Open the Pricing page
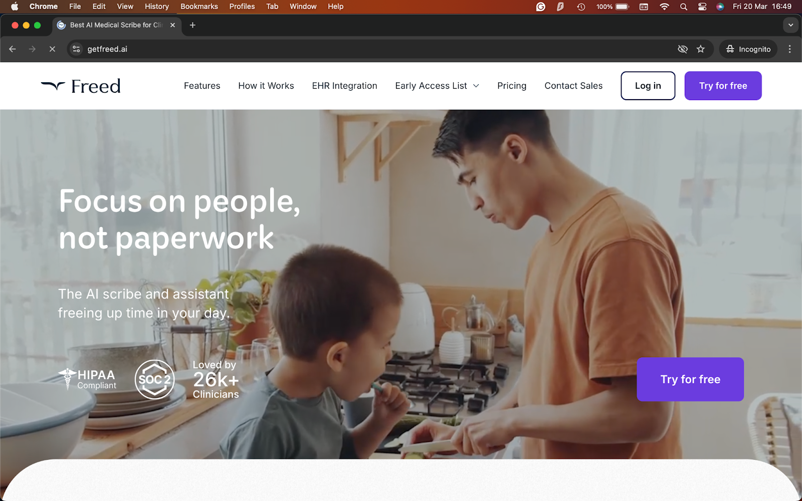The width and height of the screenshot is (802, 501). [x=512, y=86]
